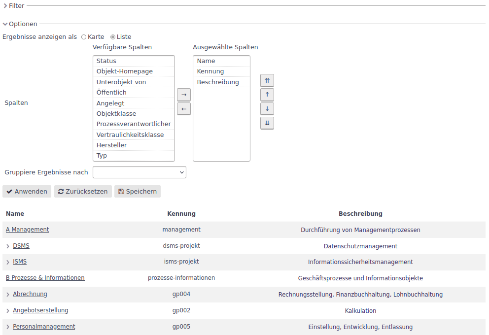The height and width of the screenshot is (335, 489).
Task: Click the single down arrow to move column down
Action: (267, 108)
